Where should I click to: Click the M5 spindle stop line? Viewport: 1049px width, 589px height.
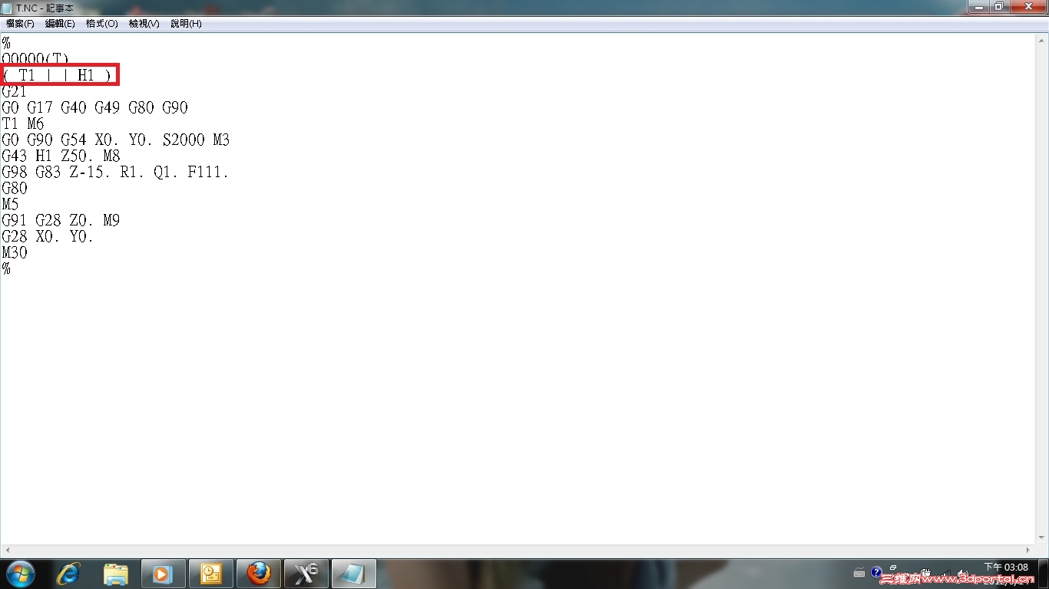pyautogui.click(x=10, y=204)
